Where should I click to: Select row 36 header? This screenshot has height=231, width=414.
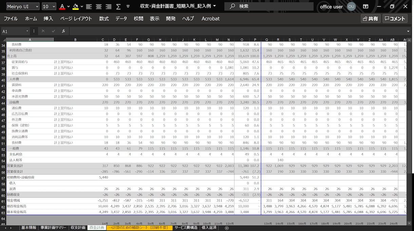pyautogui.click(x=3, y=56)
